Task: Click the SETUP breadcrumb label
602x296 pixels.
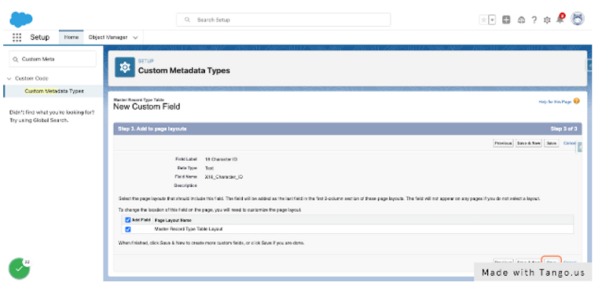Action: (146, 61)
